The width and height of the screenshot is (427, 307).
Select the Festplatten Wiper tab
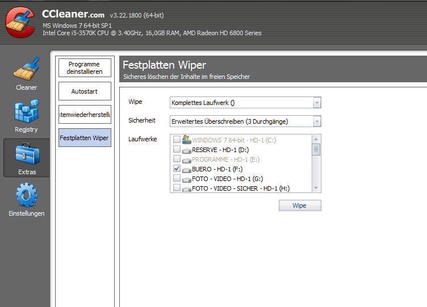[85, 138]
